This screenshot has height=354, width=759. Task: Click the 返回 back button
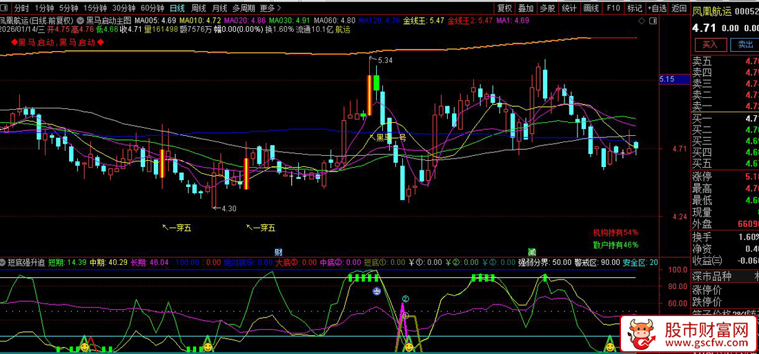click(679, 8)
